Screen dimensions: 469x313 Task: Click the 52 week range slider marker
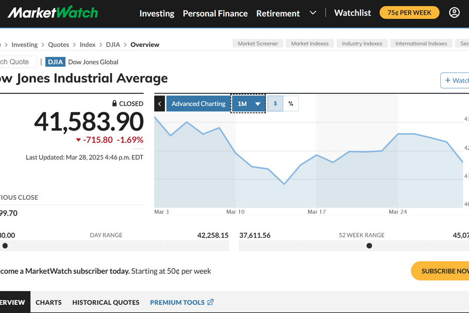[369, 246]
